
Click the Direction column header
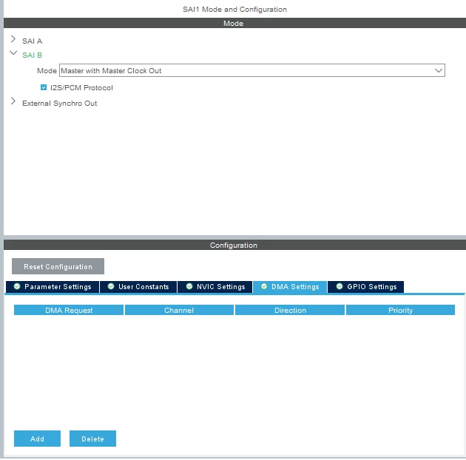pos(290,310)
